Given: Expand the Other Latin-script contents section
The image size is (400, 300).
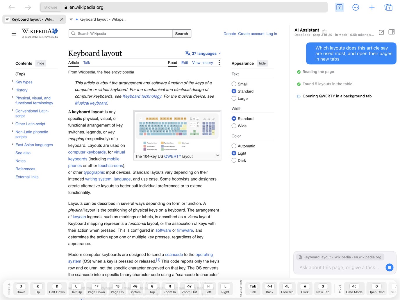Looking at the screenshot, I should [x=13, y=123].
